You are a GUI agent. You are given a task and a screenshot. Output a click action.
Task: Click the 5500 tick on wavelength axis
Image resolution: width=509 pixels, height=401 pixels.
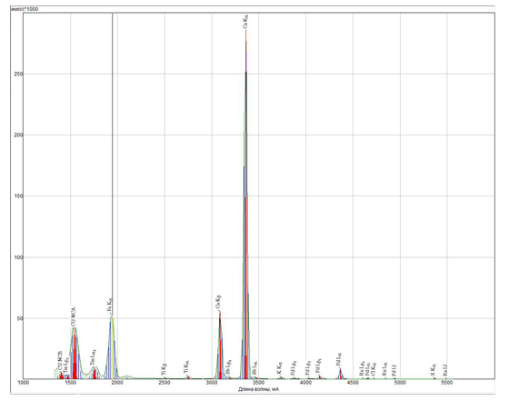click(x=446, y=383)
